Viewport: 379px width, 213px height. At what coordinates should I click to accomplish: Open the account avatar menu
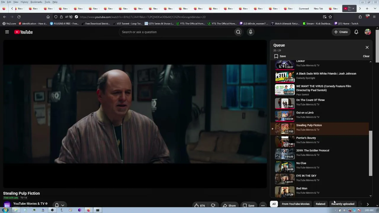368,32
